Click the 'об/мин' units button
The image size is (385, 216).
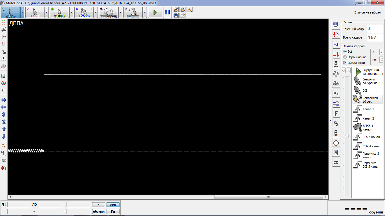click(99, 211)
